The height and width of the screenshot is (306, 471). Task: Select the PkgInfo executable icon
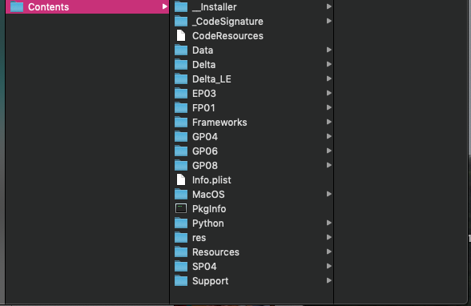tap(181, 208)
